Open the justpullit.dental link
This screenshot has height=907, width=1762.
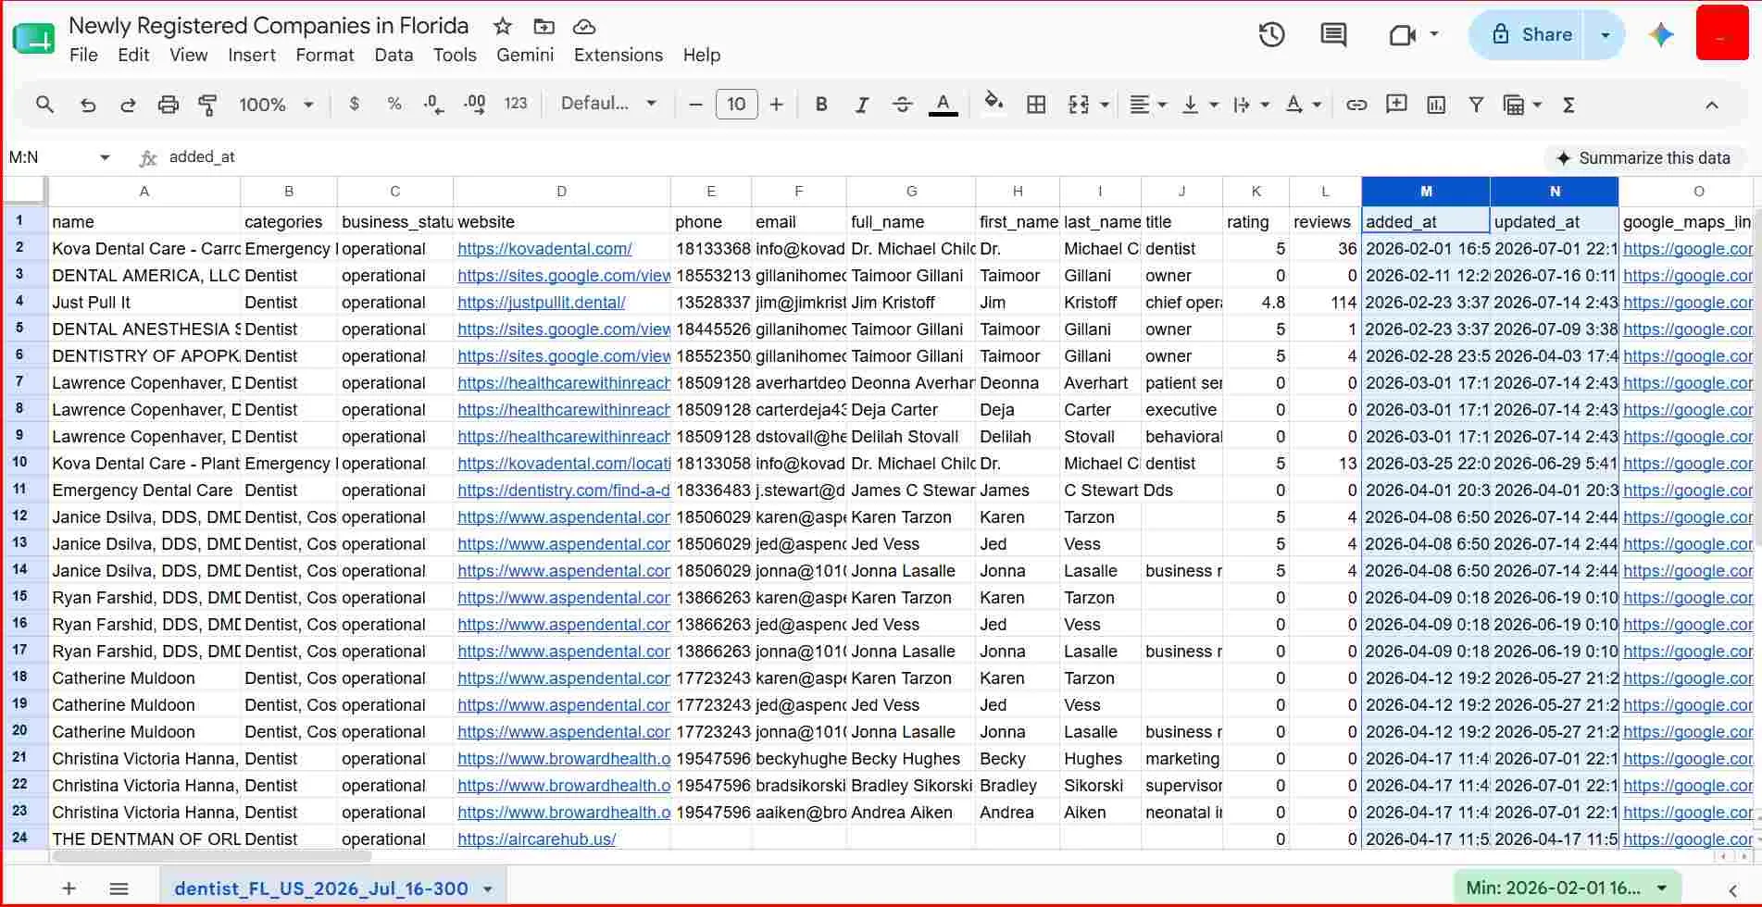pos(542,303)
